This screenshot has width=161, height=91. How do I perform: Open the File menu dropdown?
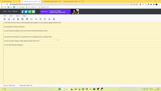pos(5,16)
